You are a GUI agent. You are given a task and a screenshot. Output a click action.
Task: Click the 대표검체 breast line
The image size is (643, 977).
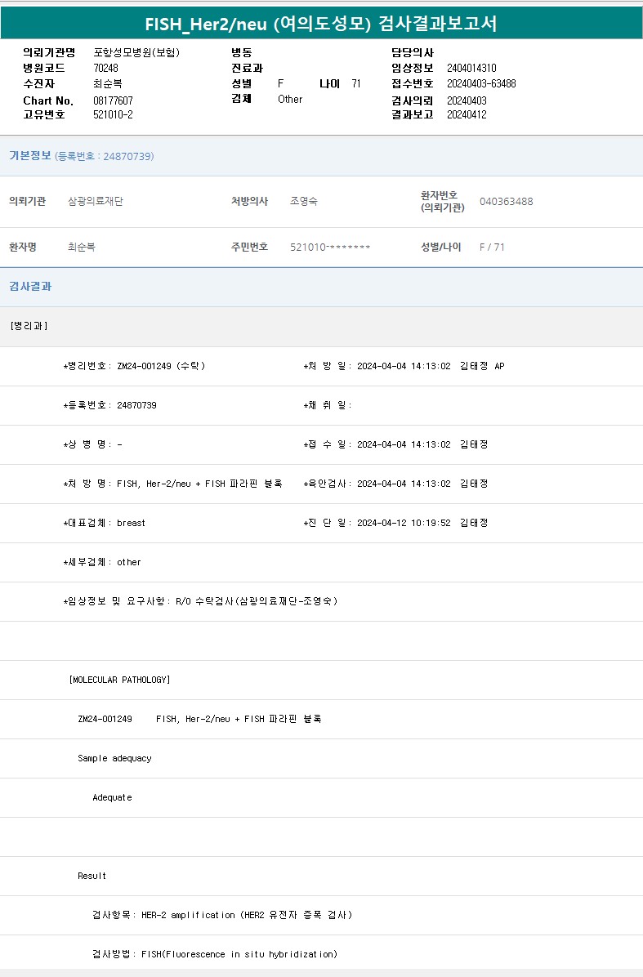click(105, 523)
